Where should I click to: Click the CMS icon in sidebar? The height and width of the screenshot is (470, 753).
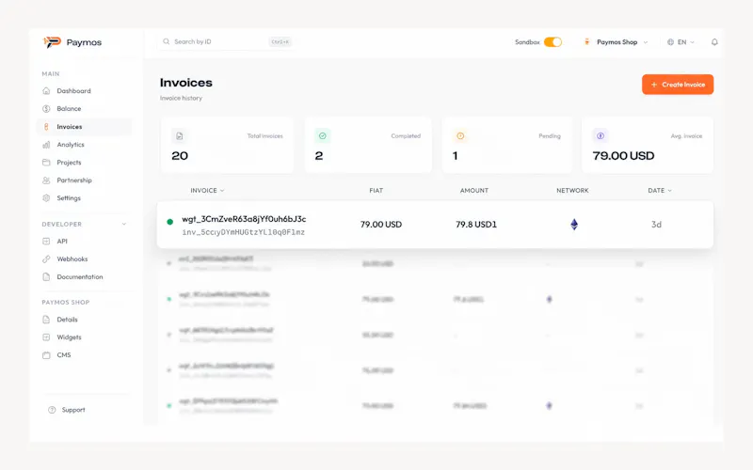(46, 355)
